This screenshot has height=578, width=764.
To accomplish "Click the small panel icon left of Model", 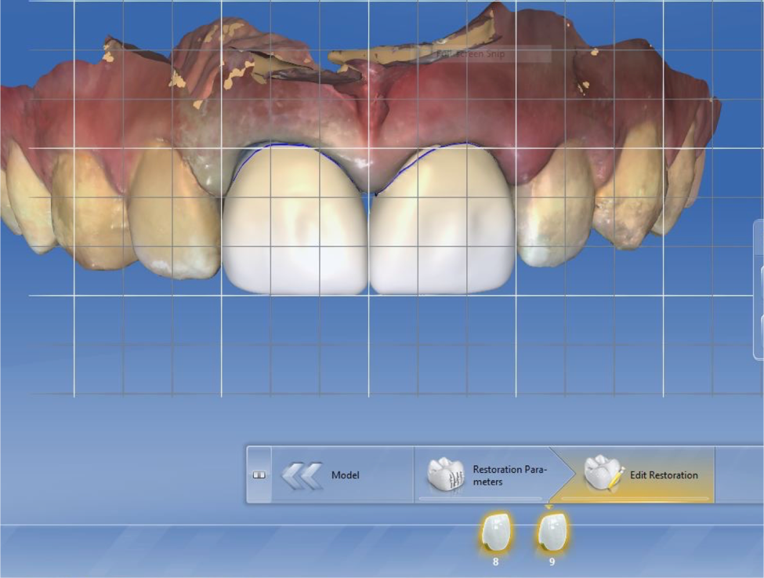I will 259,475.
